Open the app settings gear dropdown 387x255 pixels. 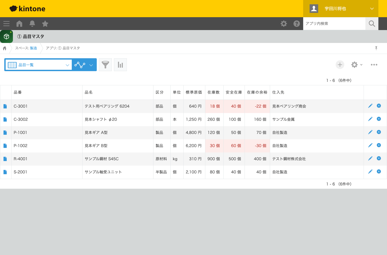coord(357,65)
